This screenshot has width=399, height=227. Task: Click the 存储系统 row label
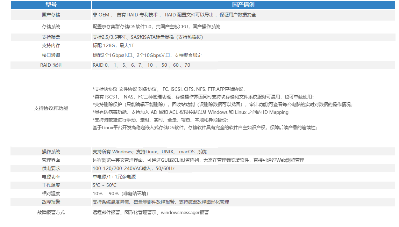click(x=51, y=27)
